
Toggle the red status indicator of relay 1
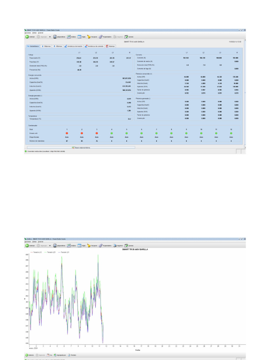(x=67, y=133)
